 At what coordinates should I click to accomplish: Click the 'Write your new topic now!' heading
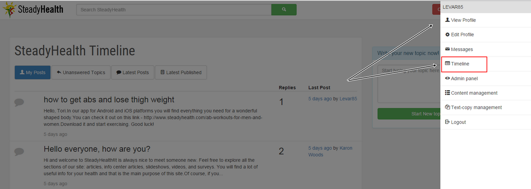(408, 54)
